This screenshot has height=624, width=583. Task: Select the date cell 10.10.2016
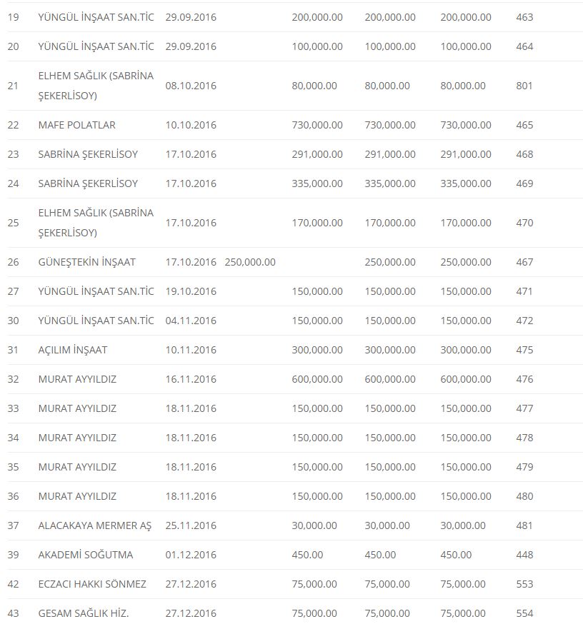pos(190,125)
